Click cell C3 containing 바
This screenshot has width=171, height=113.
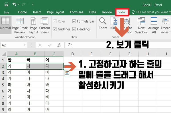point(54,72)
